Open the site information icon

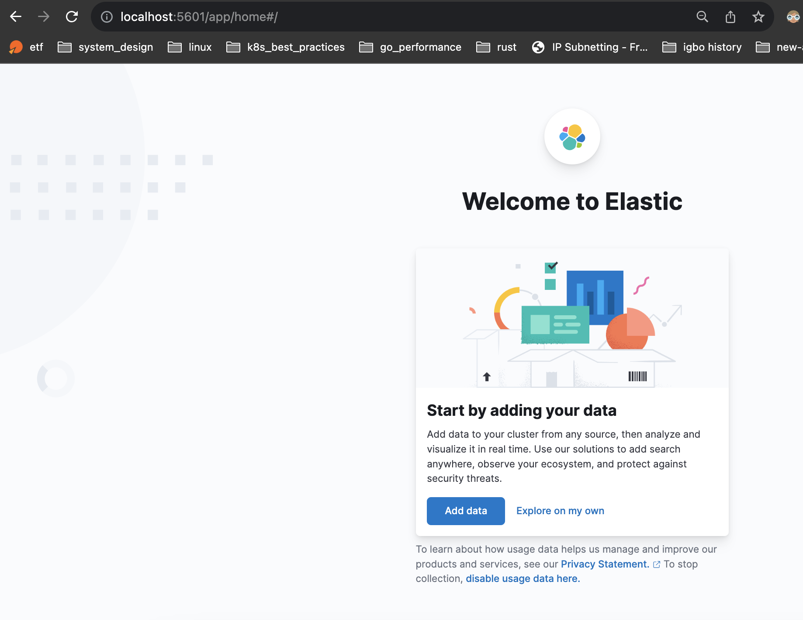coord(107,17)
